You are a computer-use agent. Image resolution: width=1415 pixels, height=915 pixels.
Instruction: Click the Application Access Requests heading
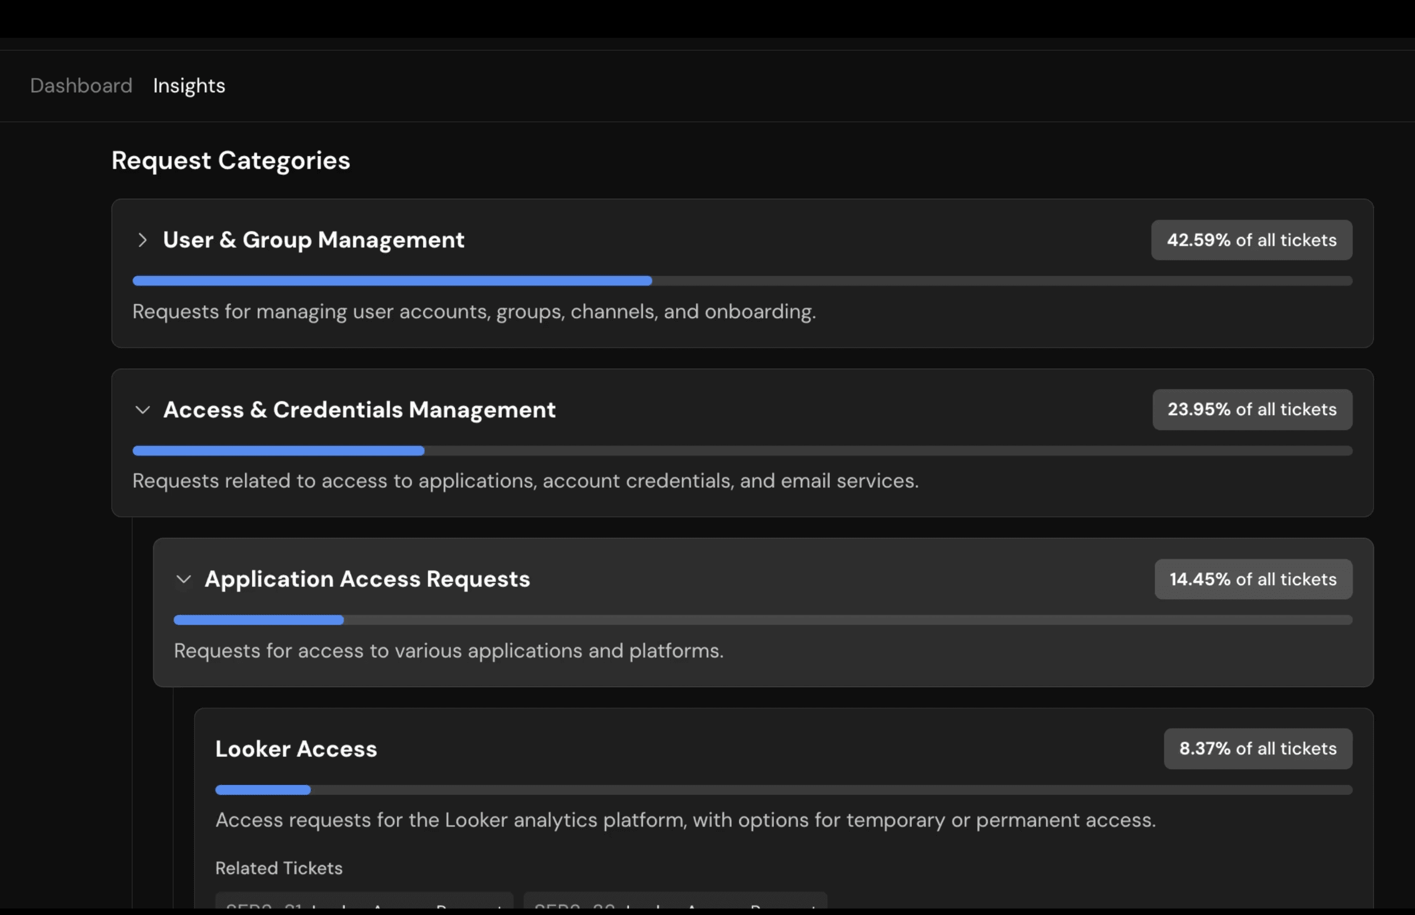point(367,579)
